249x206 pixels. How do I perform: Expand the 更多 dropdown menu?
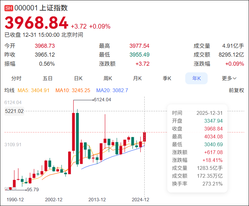click(x=229, y=78)
